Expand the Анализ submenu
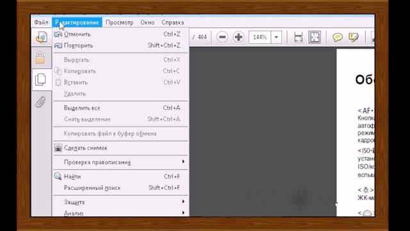The image size is (410, 231). tap(121, 213)
